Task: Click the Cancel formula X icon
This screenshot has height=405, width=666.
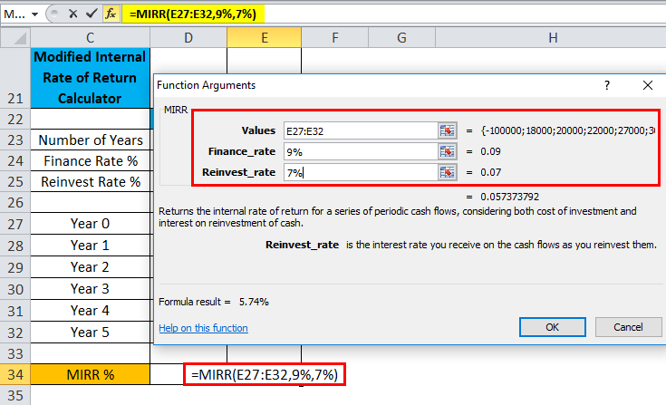Action: [73, 14]
